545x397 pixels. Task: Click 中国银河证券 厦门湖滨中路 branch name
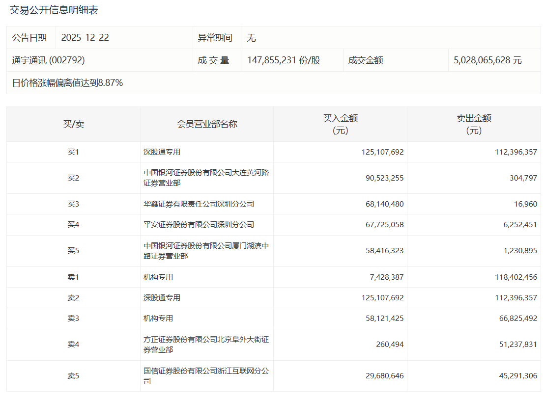click(206, 251)
